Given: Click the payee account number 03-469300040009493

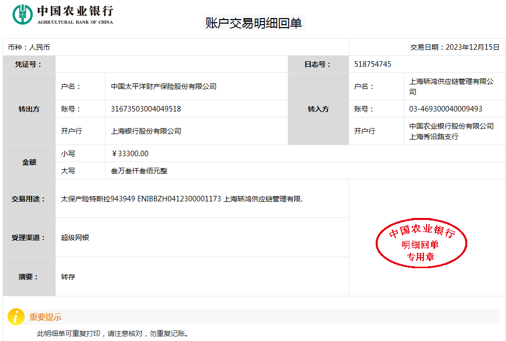Looking at the screenshot, I should [446, 109].
